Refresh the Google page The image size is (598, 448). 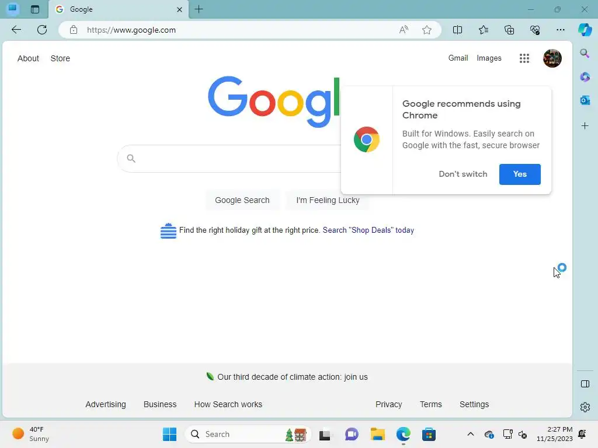(42, 30)
